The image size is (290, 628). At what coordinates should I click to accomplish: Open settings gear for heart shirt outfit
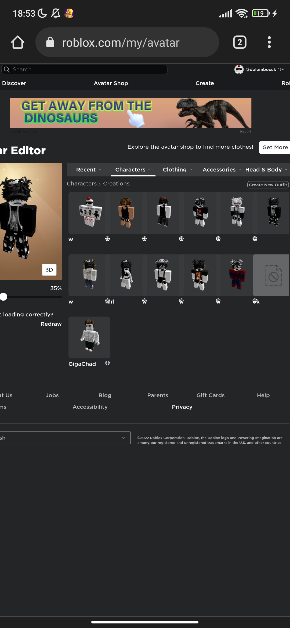[218, 239]
